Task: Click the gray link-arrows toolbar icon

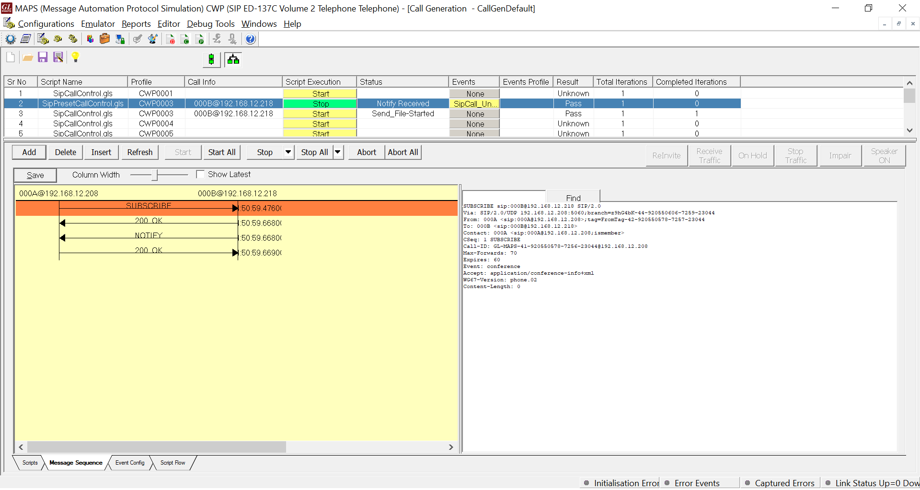Action: (x=217, y=39)
